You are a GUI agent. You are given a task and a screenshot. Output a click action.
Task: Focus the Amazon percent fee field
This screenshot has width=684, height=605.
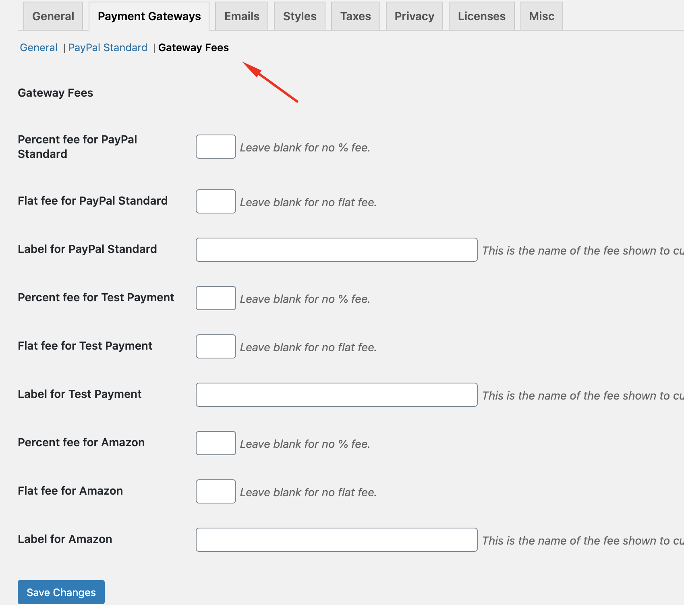coord(216,443)
